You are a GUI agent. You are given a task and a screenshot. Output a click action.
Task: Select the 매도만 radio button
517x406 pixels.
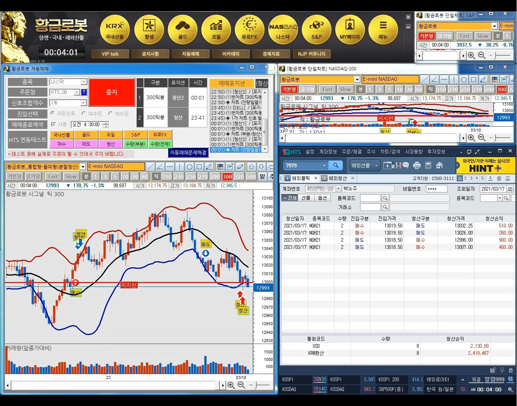(110, 113)
